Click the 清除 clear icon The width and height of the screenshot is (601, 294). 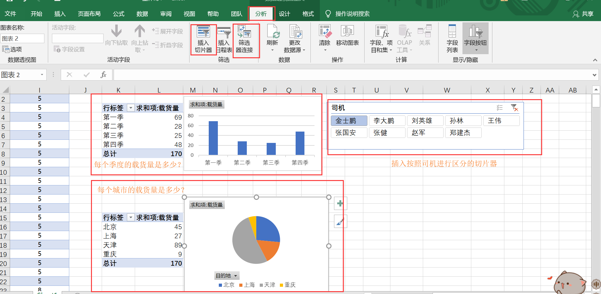(x=324, y=35)
